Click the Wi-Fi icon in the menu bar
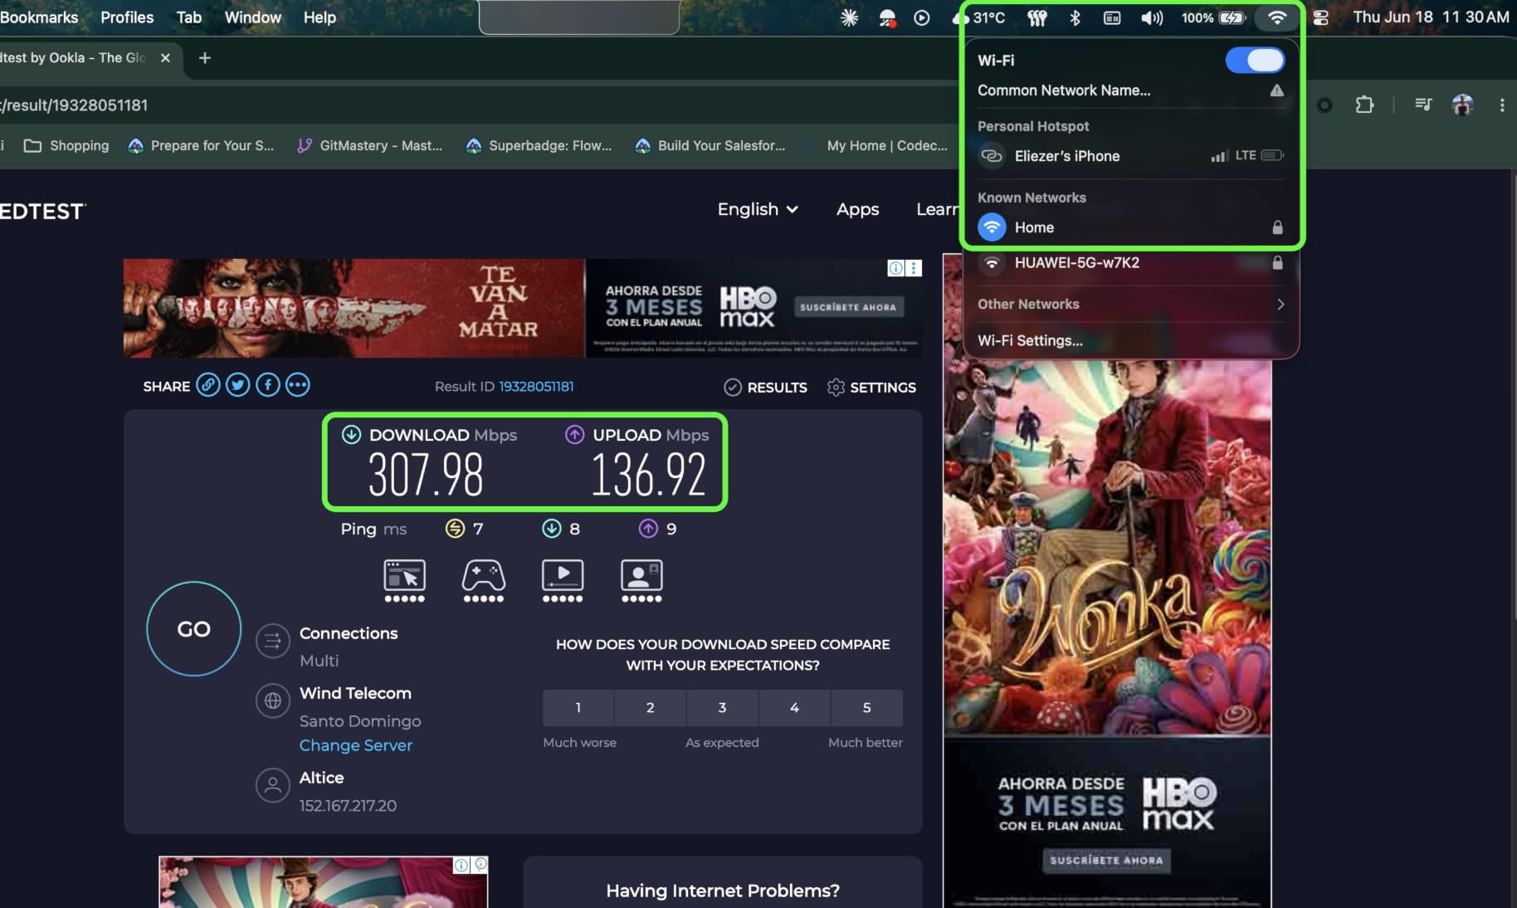 [x=1277, y=17]
